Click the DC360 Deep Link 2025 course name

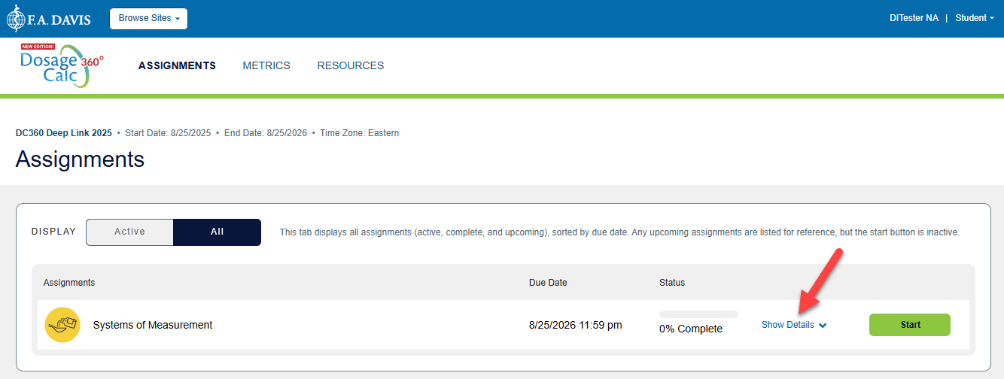tap(64, 133)
